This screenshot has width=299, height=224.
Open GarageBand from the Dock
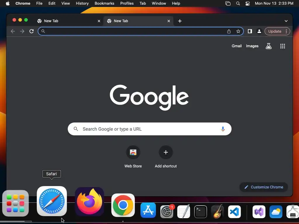click(x=217, y=211)
